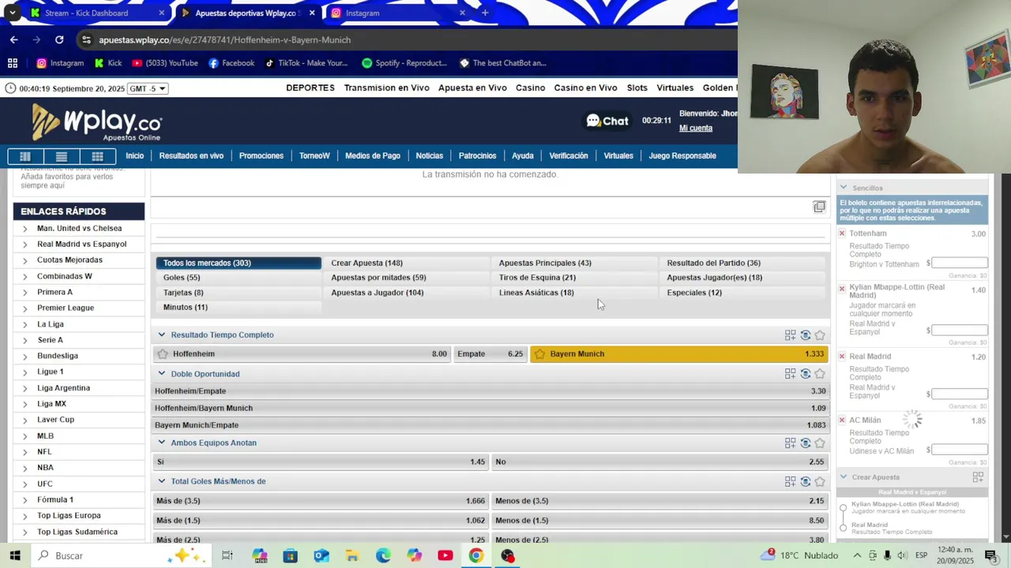Collapse Doble Oportunidad market
The height and width of the screenshot is (568, 1011).
(x=162, y=374)
